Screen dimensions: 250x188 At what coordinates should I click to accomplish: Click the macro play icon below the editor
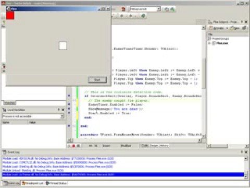[x=69, y=146]
